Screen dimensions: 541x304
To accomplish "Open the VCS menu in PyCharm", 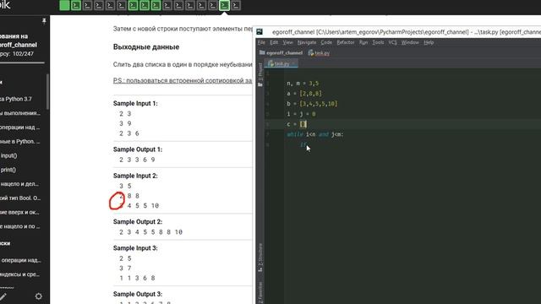I will click(392, 42).
